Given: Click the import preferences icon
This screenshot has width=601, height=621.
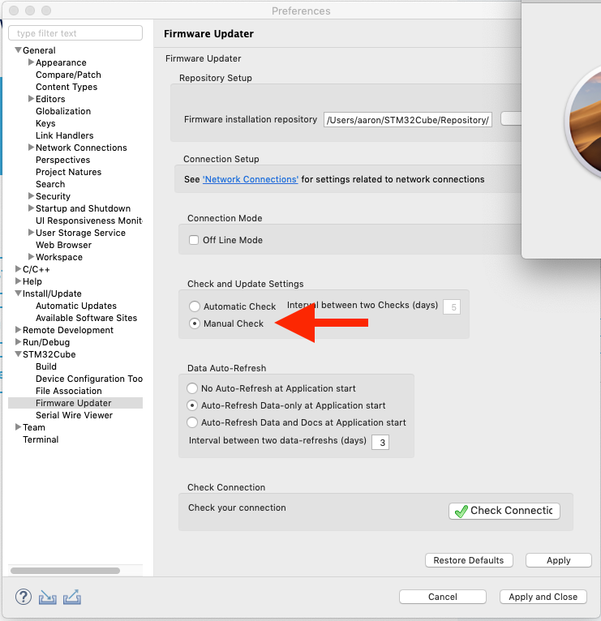Looking at the screenshot, I should (x=48, y=597).
